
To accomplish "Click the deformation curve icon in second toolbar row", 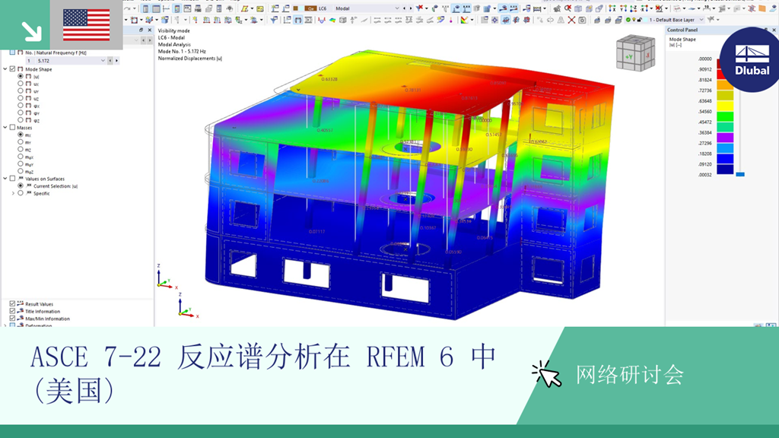I will click(322, 20).
